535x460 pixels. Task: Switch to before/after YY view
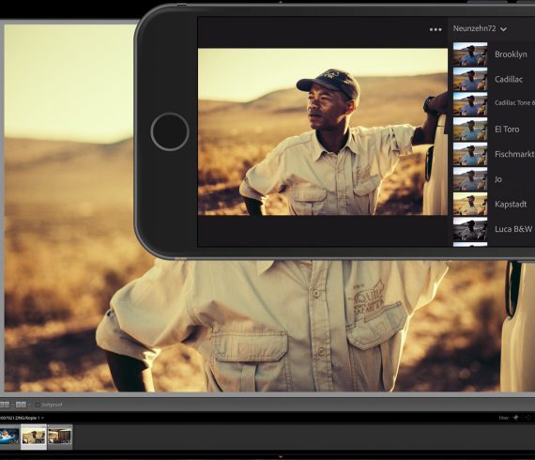point(21,405)
